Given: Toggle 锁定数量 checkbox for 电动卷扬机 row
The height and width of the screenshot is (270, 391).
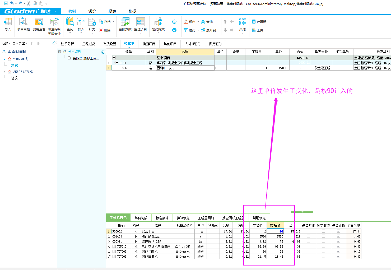Looking at the screenshot, I should (x=323, y=246).
